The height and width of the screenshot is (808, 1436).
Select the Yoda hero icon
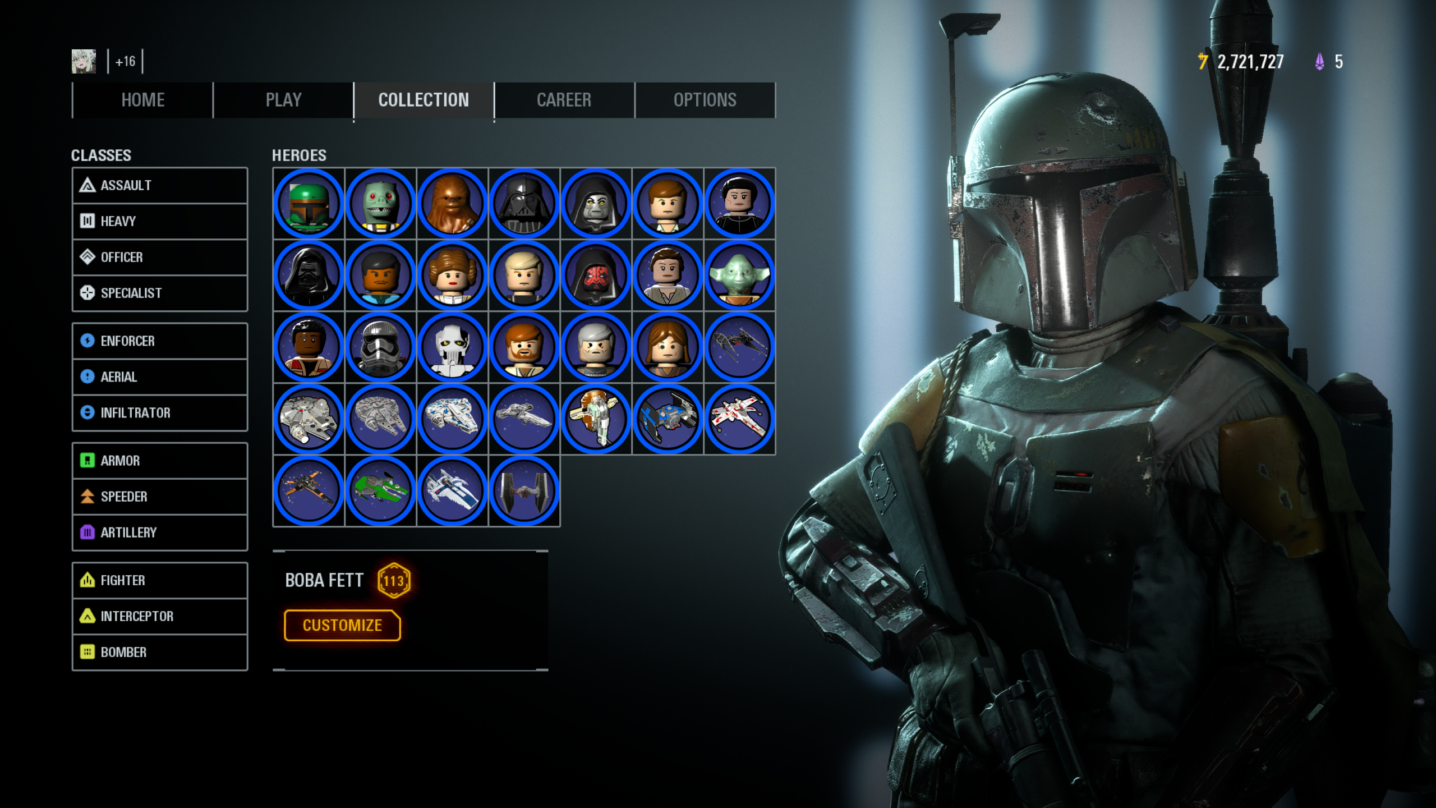pyautogui.click(x=740, y=276)
